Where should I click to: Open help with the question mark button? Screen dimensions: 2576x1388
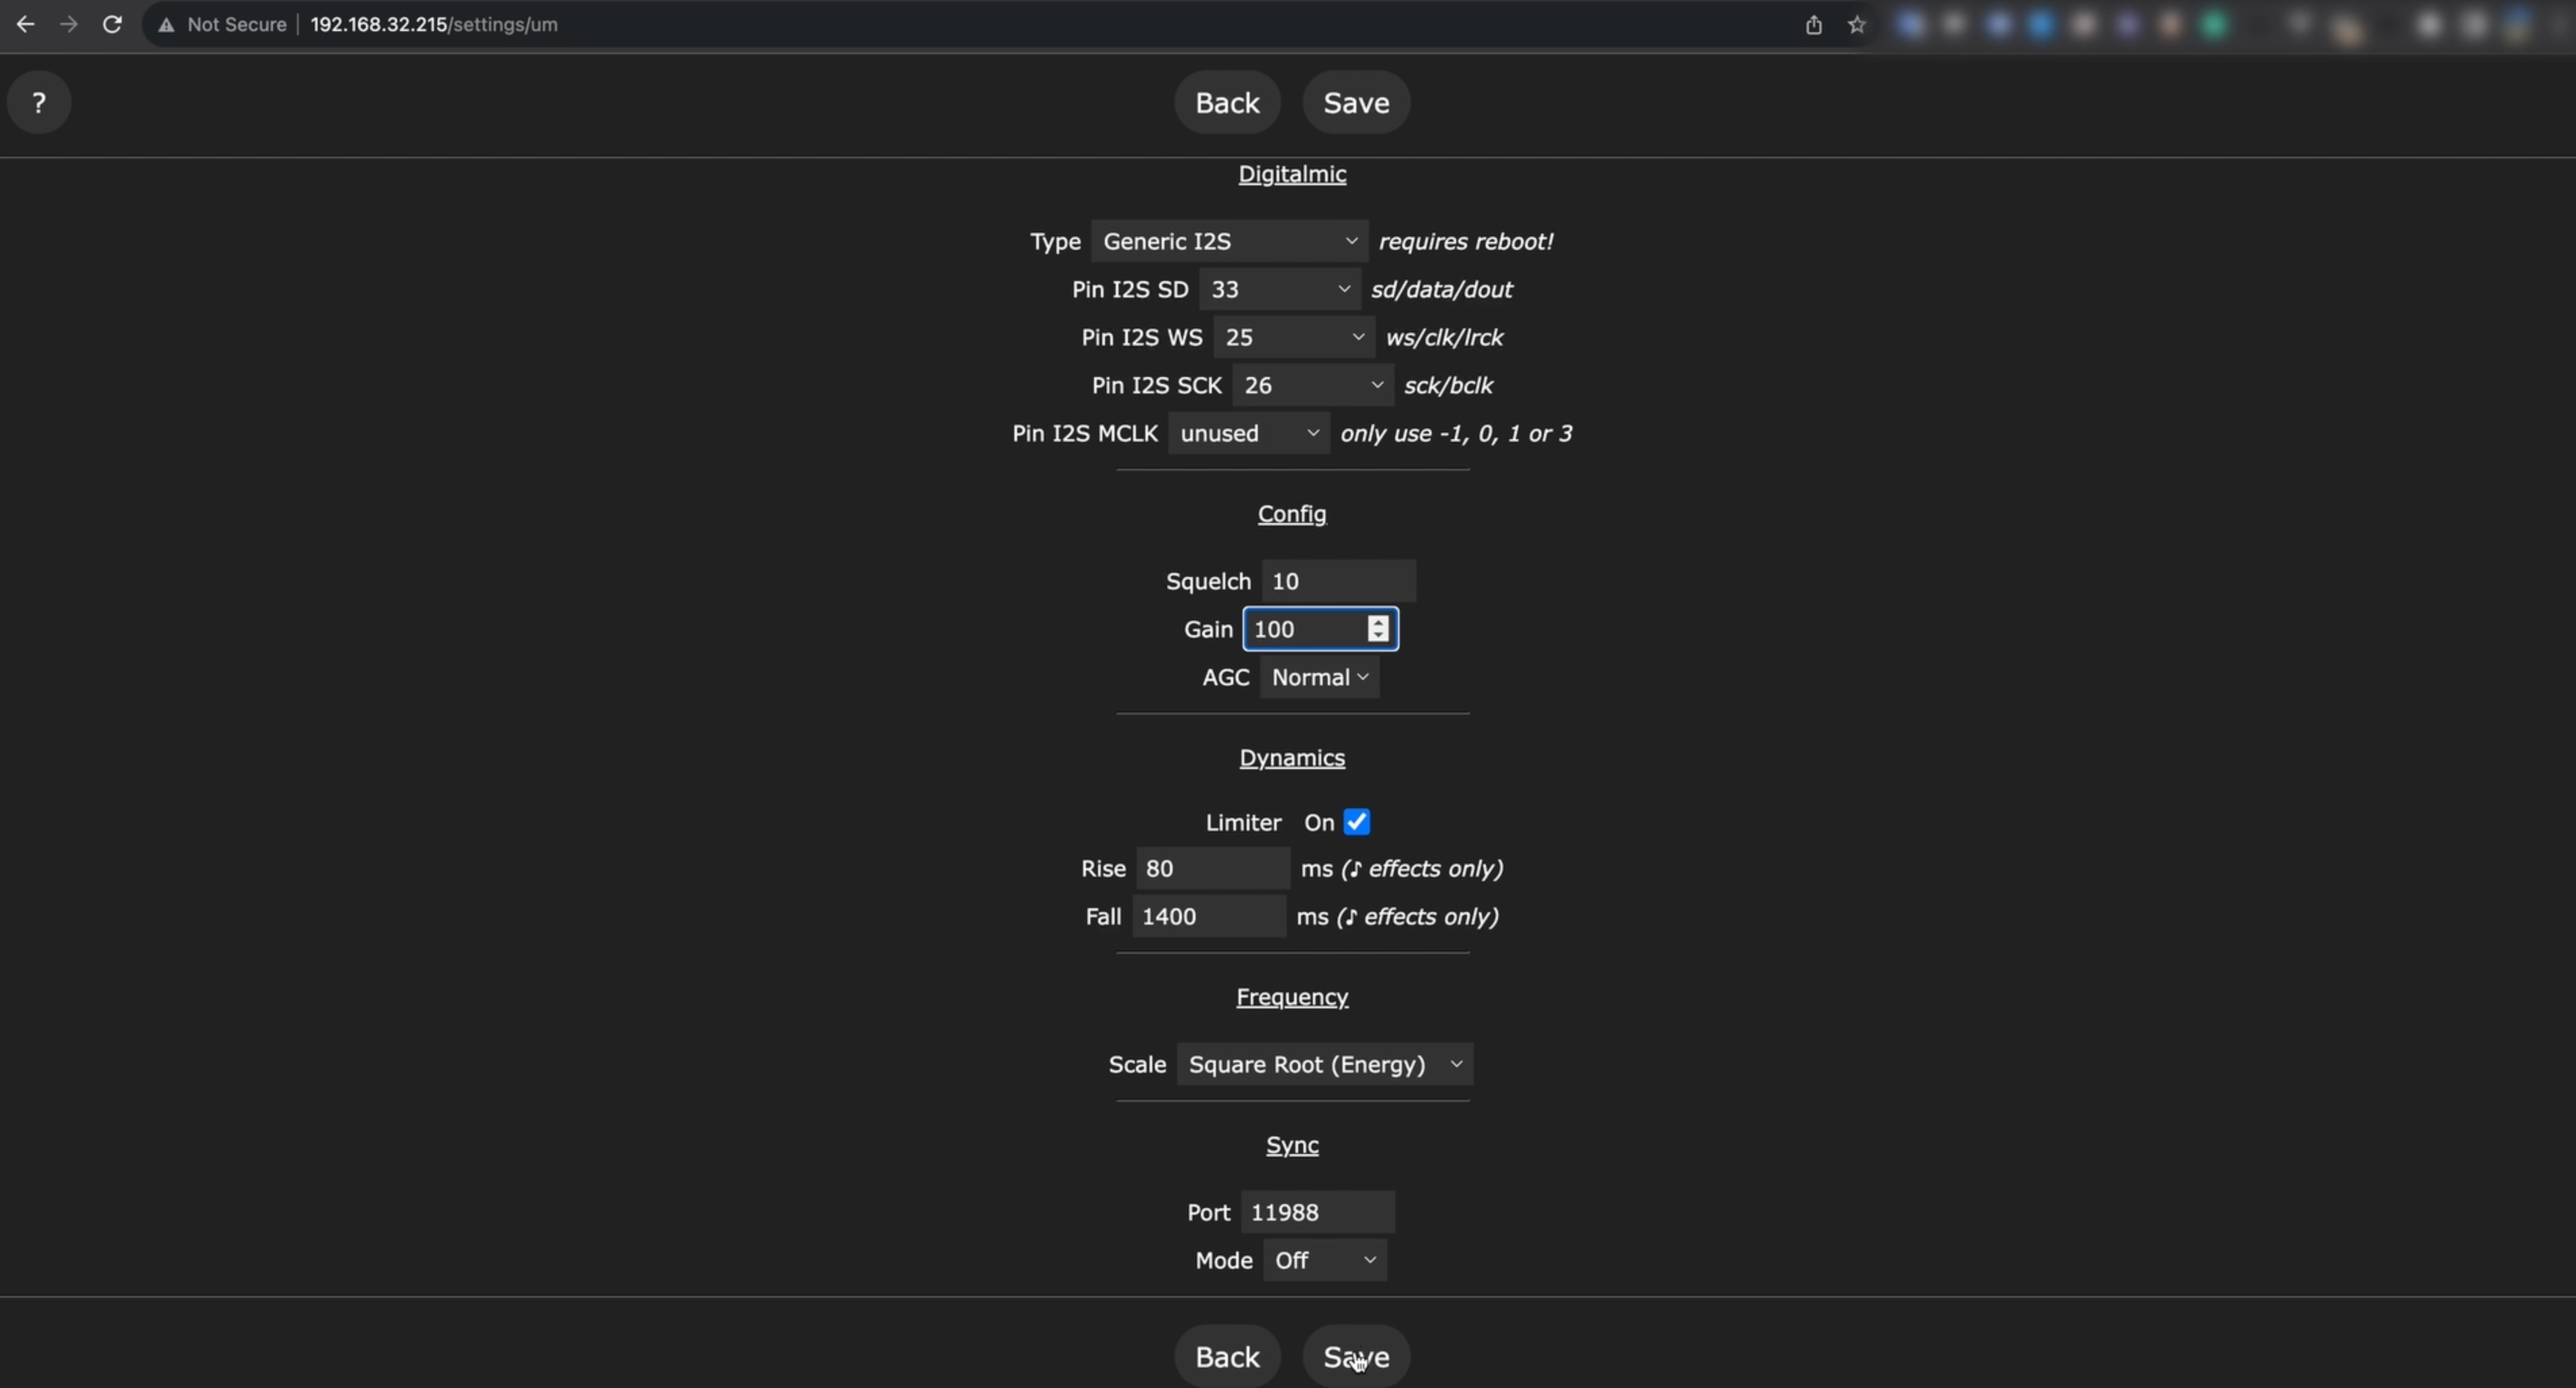[x=39, y=102]
